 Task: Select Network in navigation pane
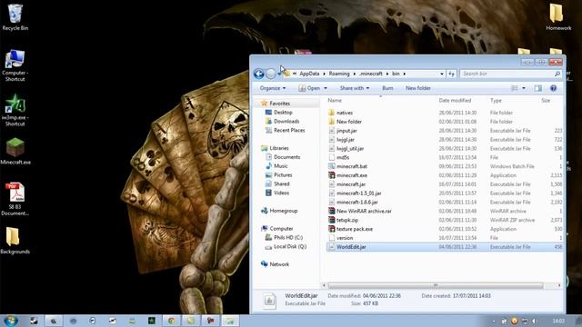pos(279,264)
